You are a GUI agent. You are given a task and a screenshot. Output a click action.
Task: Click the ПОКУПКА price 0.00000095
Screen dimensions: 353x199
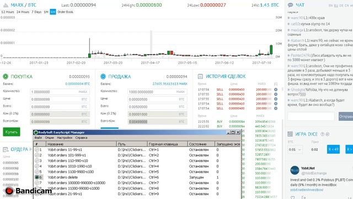[x=79, y=77]
